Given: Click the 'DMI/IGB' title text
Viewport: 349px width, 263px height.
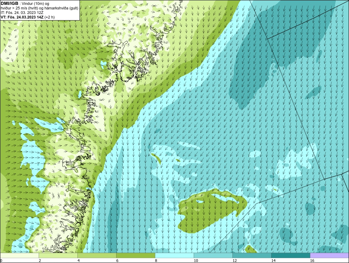Looking at the screenshot, I should (x=9, y=3).
